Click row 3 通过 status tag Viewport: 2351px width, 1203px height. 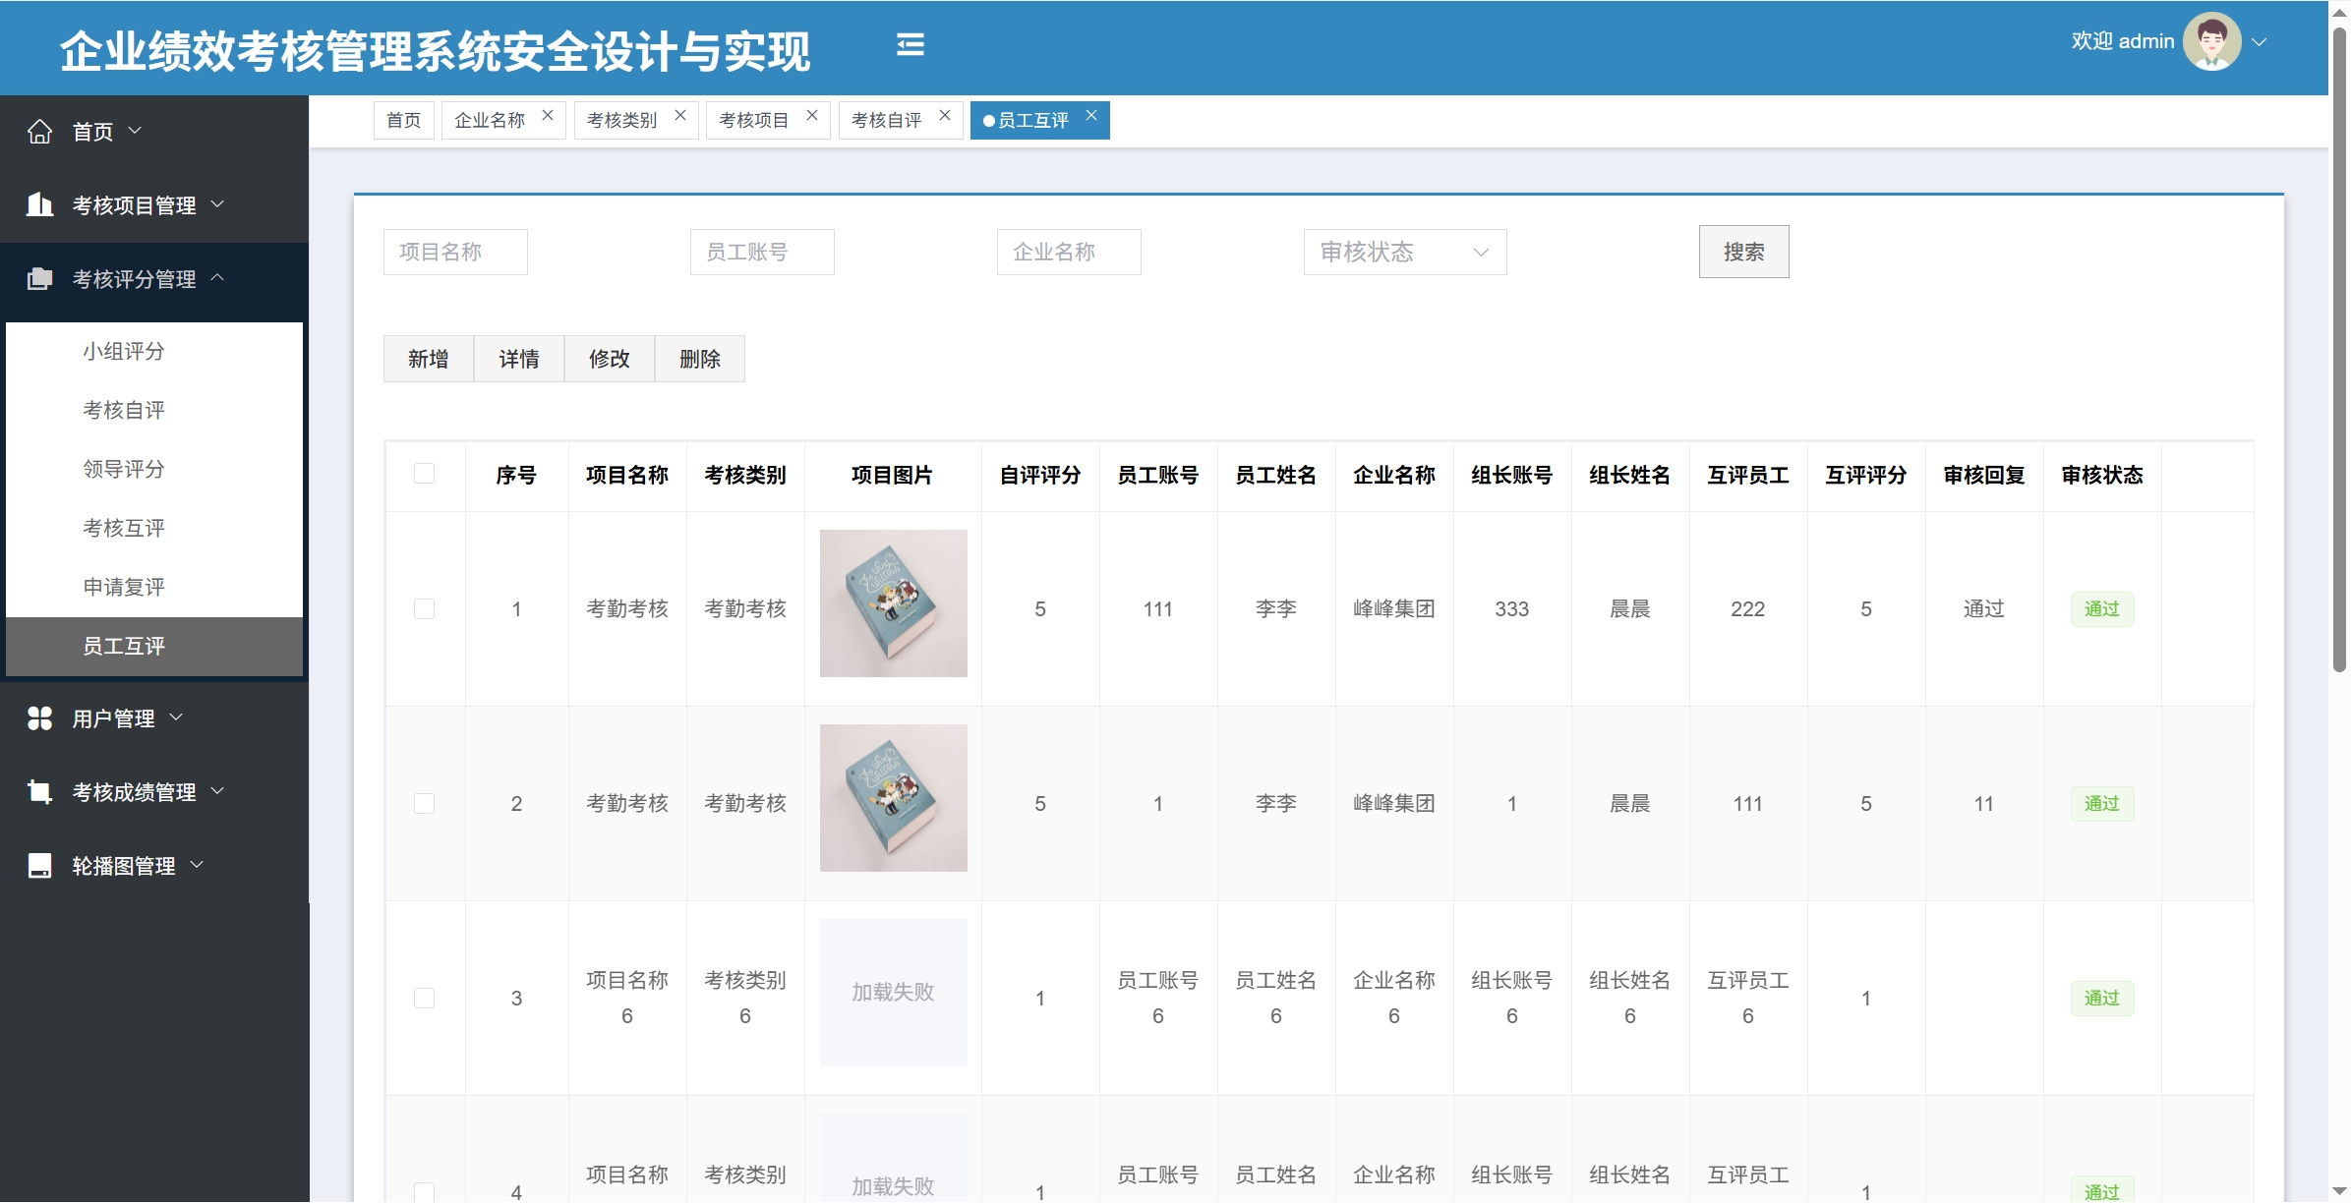[2102, 999]
